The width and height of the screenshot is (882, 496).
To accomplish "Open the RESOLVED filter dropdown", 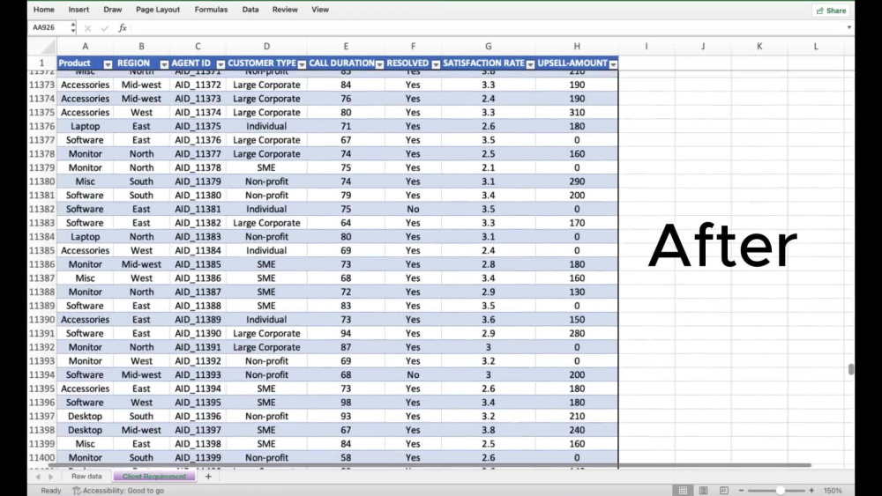I will tap(436, 64).
